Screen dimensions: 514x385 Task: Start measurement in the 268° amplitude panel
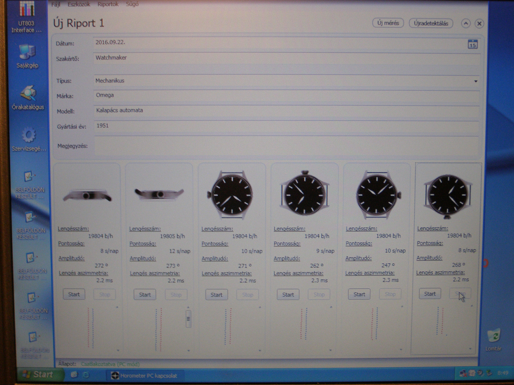430,294
